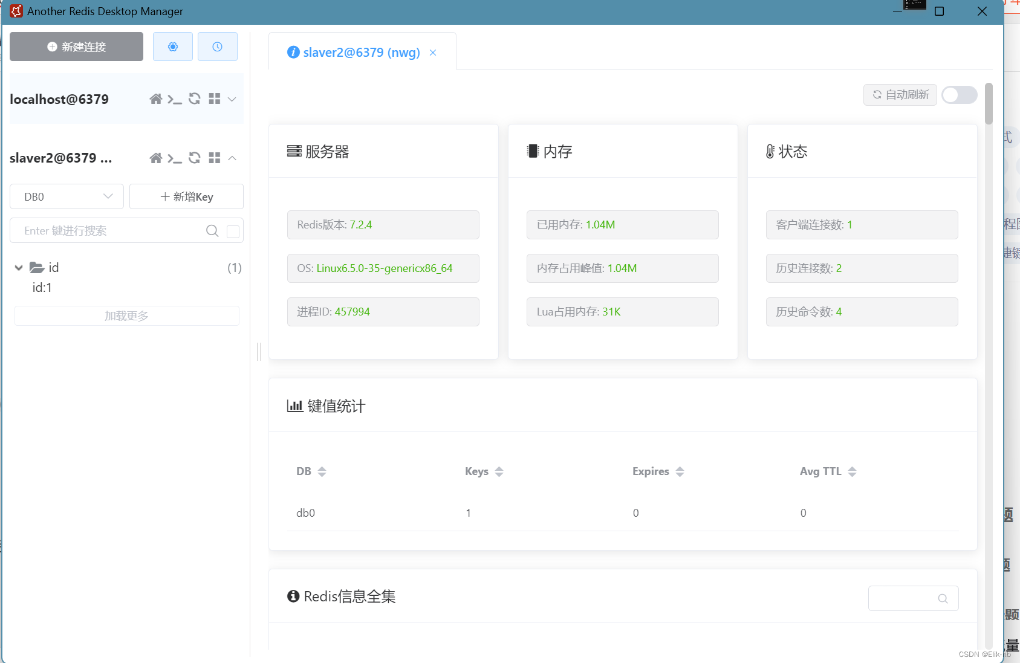Open home for localhost@6379 connection
Image resolution: width=1020 pixels, height=663 pixels.
coord(156,99)
